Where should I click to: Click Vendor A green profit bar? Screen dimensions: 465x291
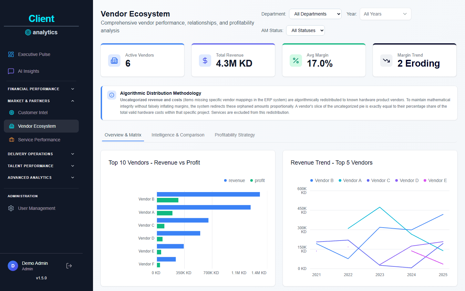tap(165, 213)
